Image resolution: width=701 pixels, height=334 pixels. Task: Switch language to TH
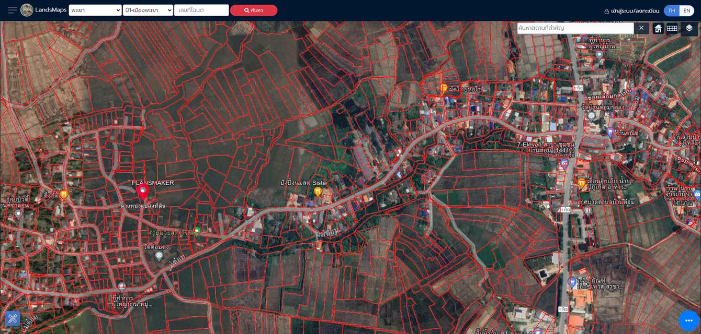671,10
